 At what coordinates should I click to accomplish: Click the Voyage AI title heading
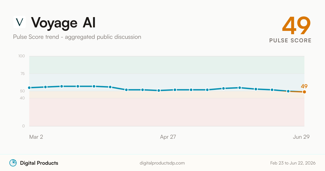63,23
